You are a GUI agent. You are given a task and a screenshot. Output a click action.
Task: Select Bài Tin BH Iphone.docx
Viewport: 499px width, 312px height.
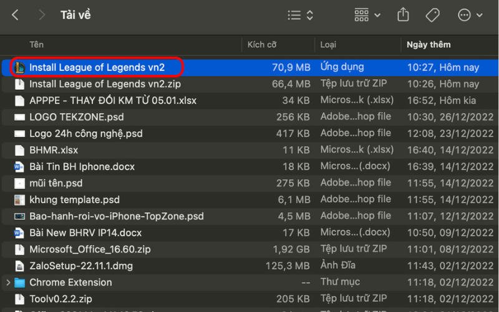[82, 167]
